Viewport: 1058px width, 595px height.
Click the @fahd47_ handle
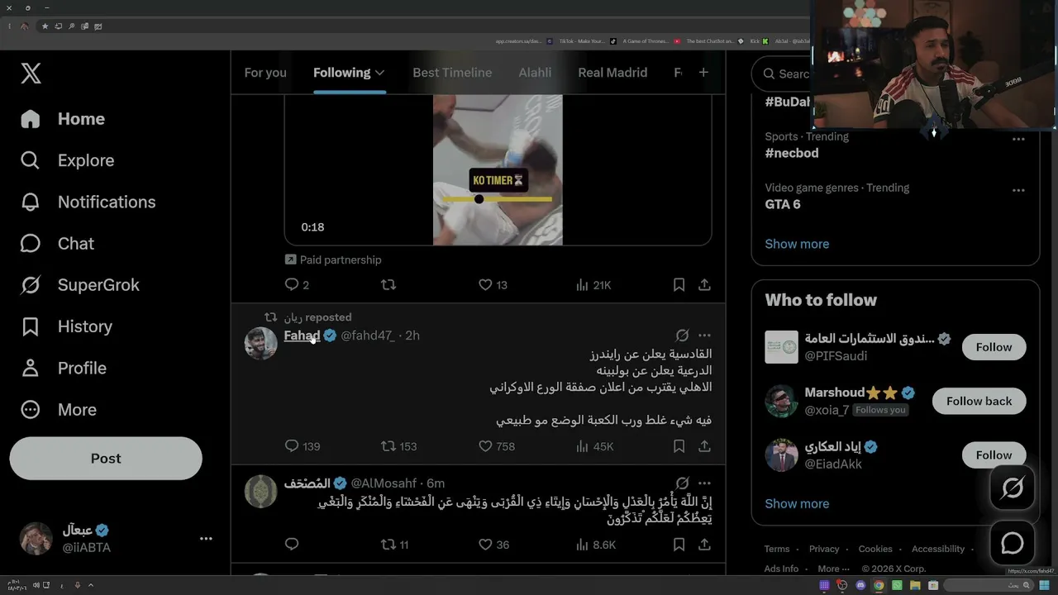coord(368,336)
